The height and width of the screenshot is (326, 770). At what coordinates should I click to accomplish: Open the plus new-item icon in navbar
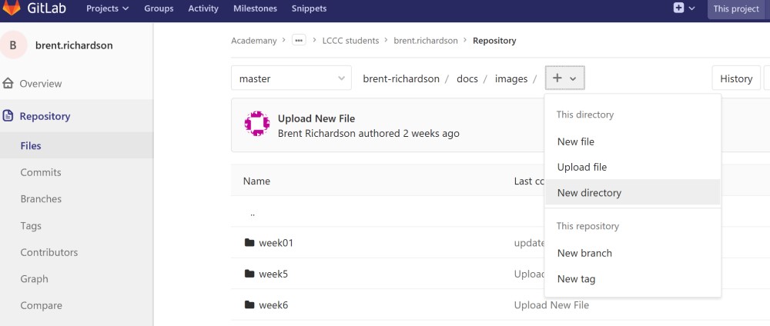pyautogui.click(x=679, y=8)
